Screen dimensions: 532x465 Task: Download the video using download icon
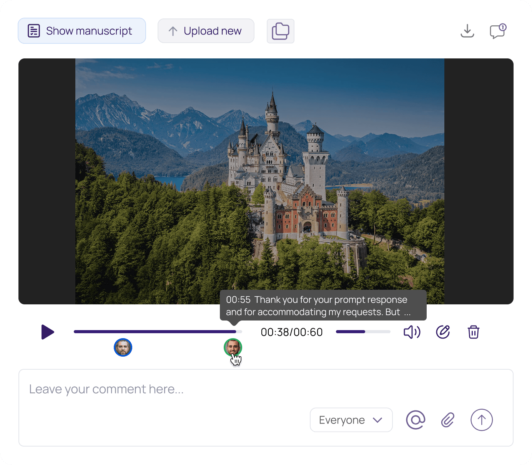click(467, 31)
